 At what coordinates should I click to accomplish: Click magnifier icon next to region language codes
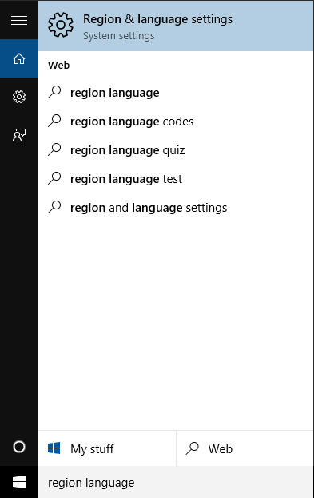(x=54, y=121)
